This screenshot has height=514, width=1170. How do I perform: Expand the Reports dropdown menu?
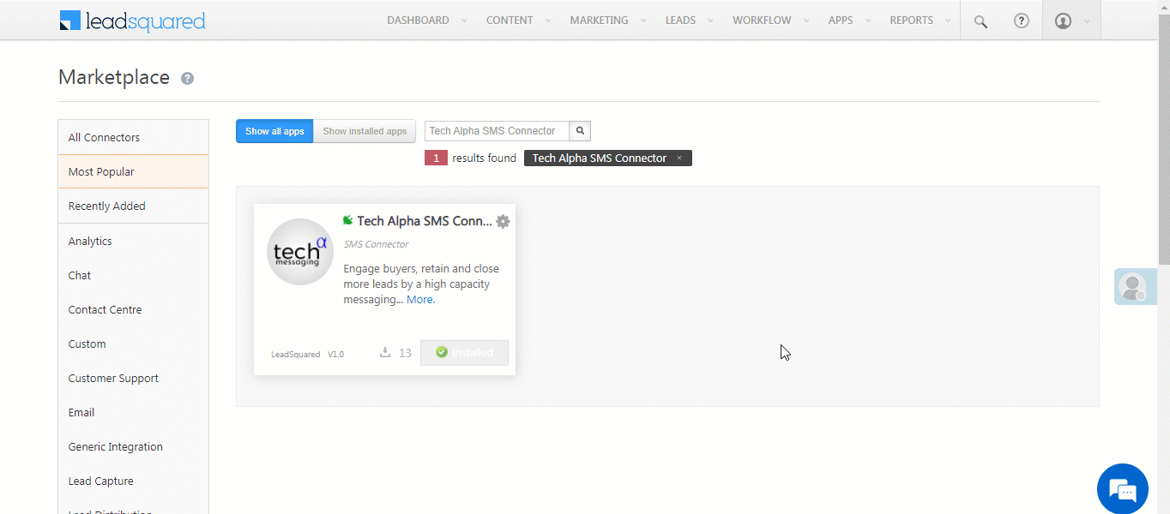click(920, 21)
